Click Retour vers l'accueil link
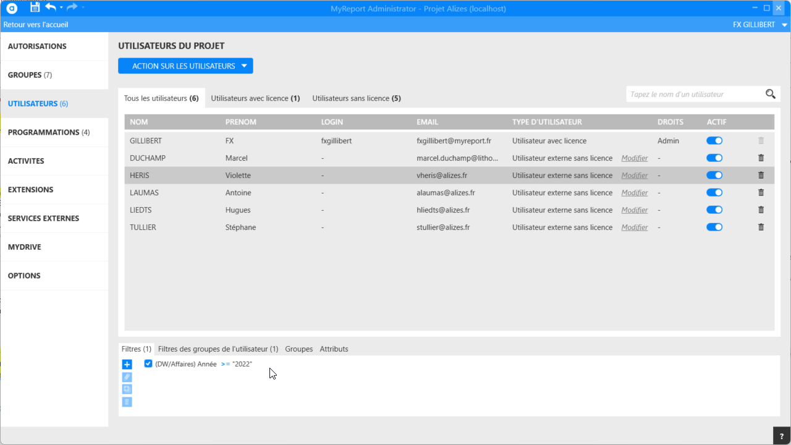The width and height of the screenshot is (791, 445). point(36,25)
